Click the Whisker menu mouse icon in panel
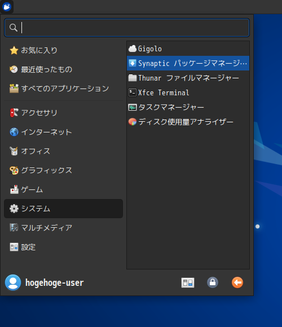The width and height of the screenshot is (282, 327). (7, 7)
